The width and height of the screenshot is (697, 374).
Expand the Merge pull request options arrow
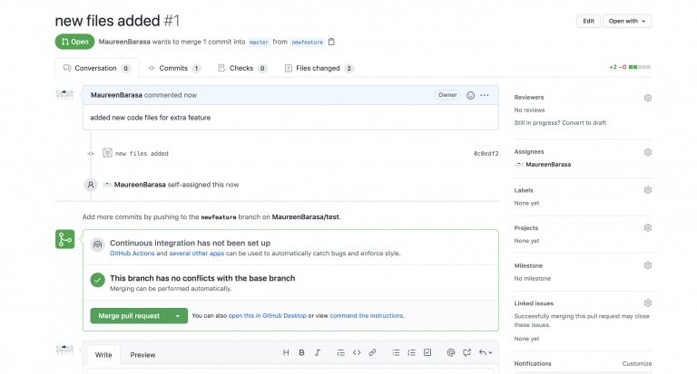(x=178, y=315)
